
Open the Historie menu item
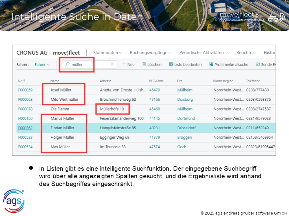tap(270, 53)
